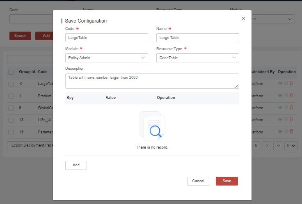This screenshot has height=204, width=302.
Task: Expand the Resource Type dropdown showing CodeTable
Action: pos(197,58)
